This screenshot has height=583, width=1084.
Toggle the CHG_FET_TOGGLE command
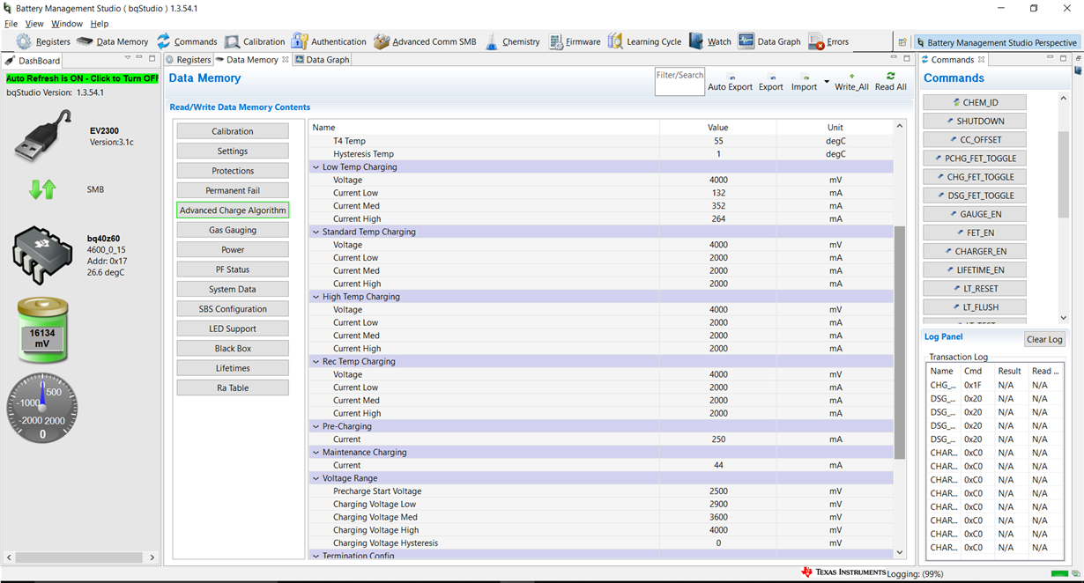click(975, 177)
